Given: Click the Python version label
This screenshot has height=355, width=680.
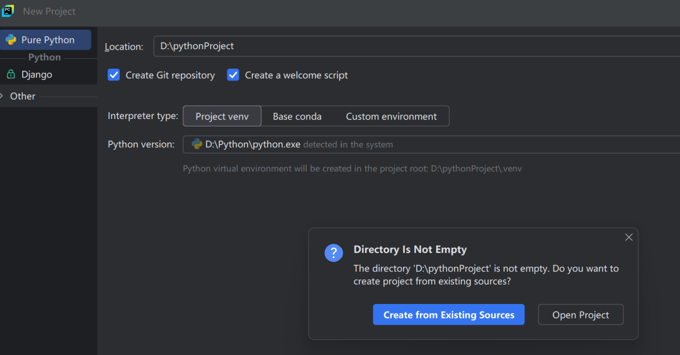Looking at the screenshot, I should pyautogui.click(x=141, y=144).
